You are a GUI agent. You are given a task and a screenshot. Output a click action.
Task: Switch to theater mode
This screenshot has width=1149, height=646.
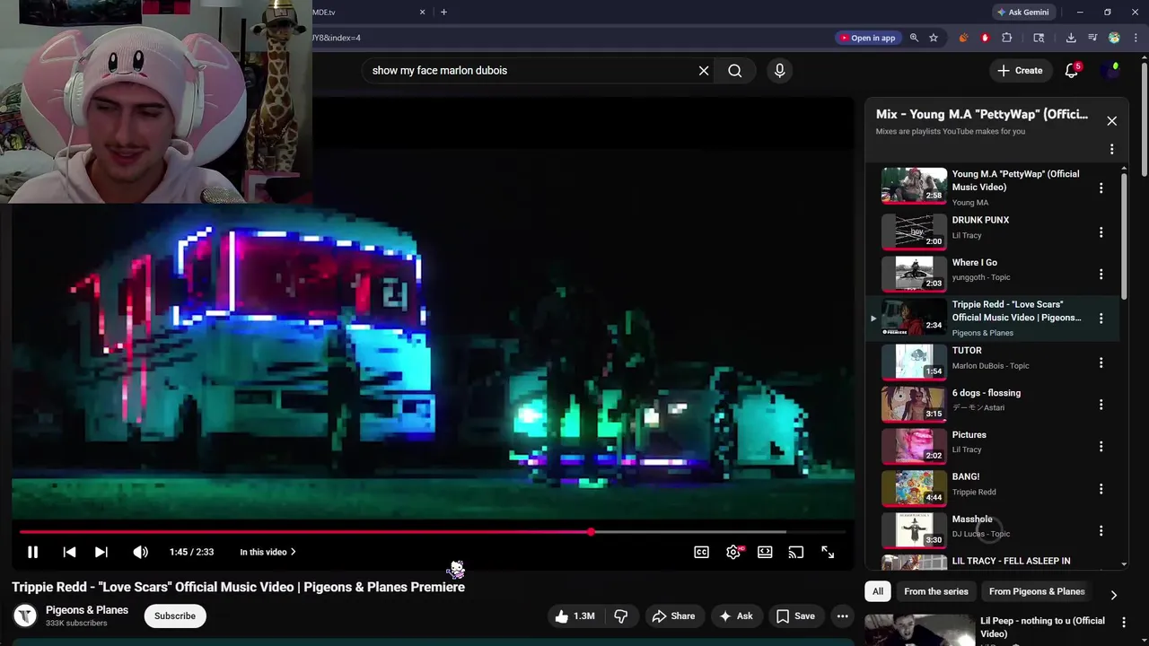(765, 552)
